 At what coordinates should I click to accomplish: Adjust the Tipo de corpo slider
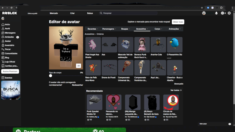tap(51, 76)
